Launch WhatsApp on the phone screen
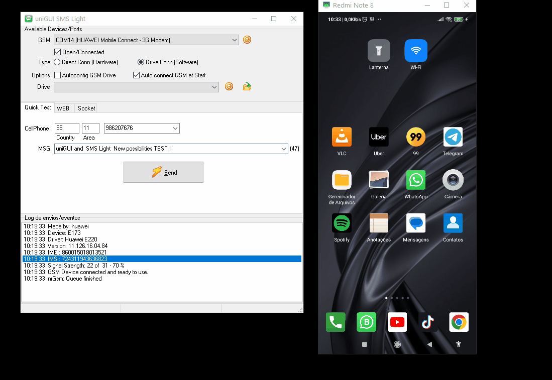The image size is (552, 380). point(415,180)
